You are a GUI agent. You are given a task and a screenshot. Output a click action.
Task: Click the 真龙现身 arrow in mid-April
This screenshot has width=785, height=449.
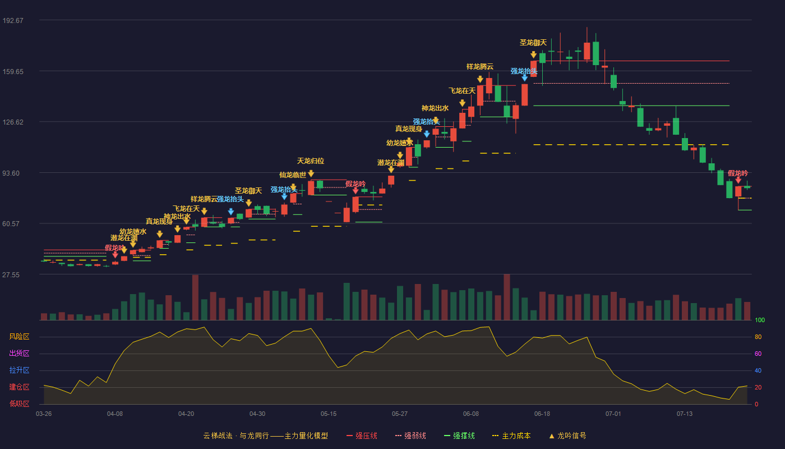(x=160, y=234)
